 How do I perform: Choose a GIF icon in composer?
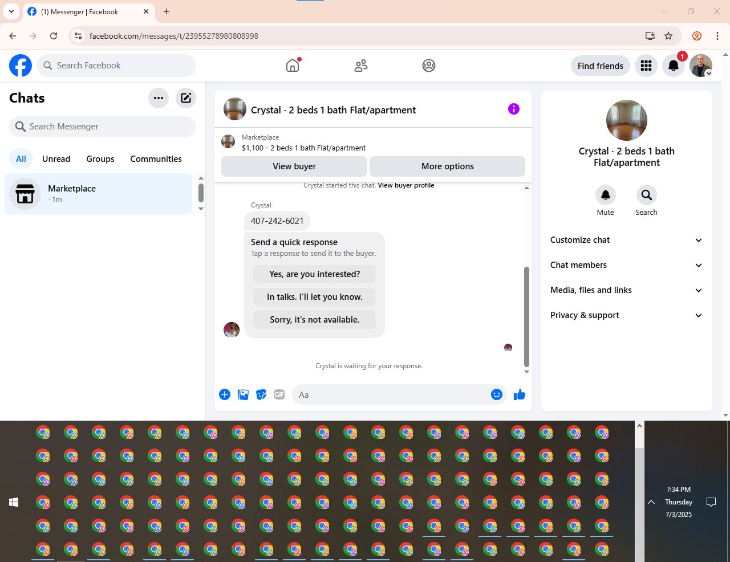(x=279, y=394)
